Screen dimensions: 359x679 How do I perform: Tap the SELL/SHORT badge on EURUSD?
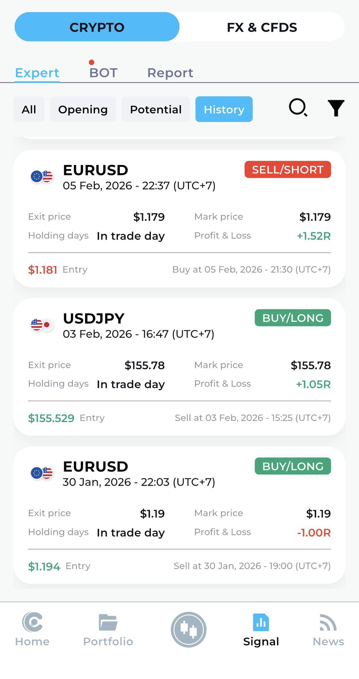point(288,170)
